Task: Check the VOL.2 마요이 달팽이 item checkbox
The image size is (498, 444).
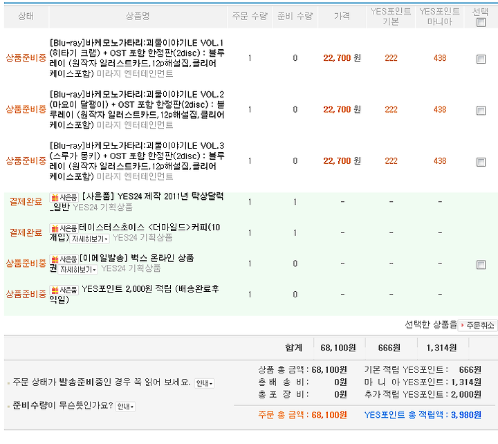Action: pos(481,111)
